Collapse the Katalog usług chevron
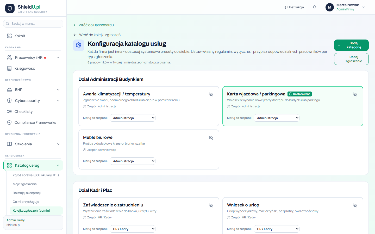Viewport: 375px width, 234px height. click(58, 165)
